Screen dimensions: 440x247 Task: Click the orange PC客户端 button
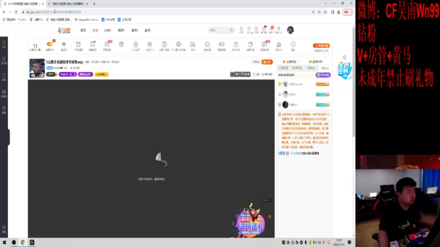tap(321, 46)
